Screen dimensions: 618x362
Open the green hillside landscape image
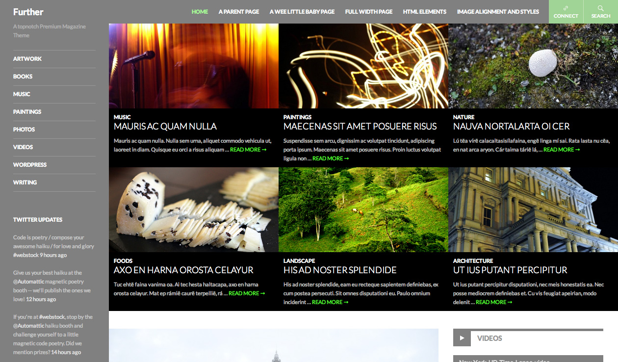[x=363, y=209]
